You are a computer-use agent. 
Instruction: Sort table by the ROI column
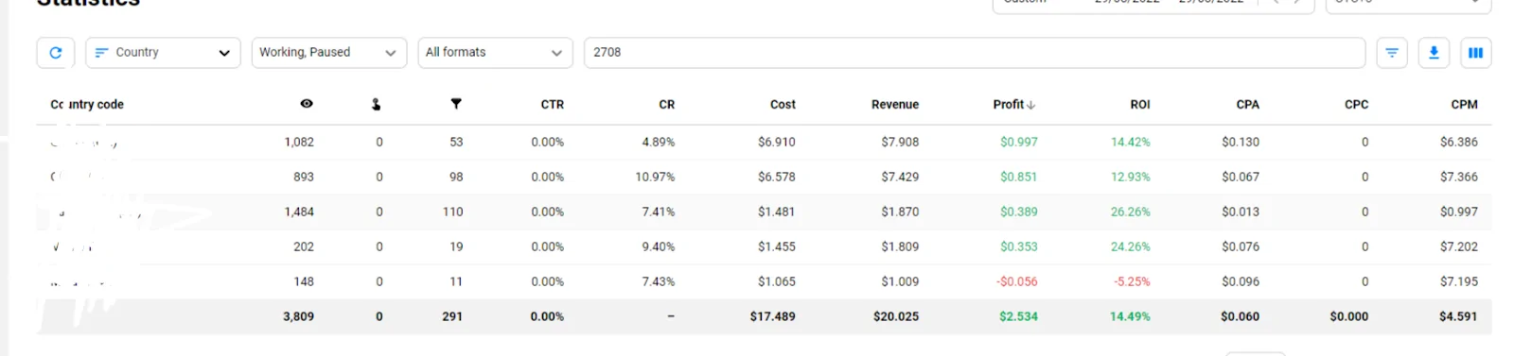point(1139,105)
